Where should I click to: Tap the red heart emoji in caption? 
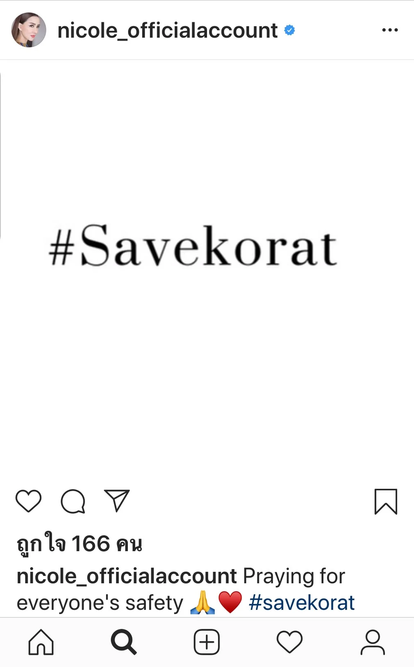pos(230,603)
